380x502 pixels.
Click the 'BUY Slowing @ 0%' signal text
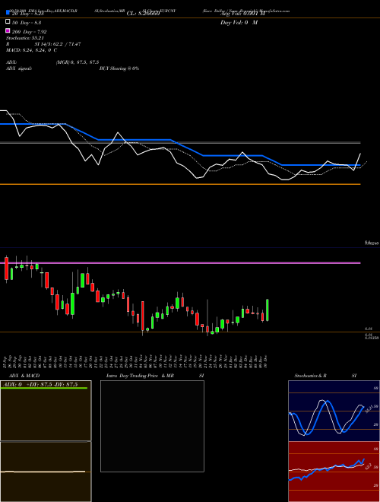coord(119,68)
